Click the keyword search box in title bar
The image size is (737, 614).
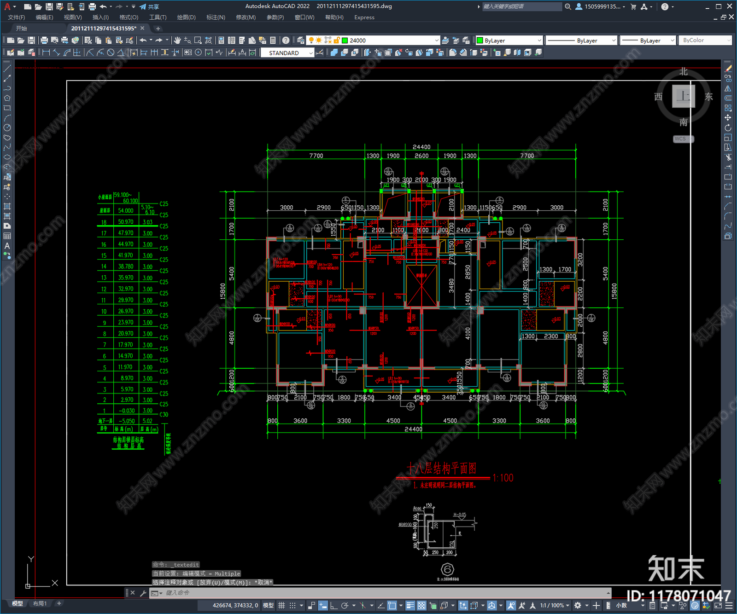point(522,6)
